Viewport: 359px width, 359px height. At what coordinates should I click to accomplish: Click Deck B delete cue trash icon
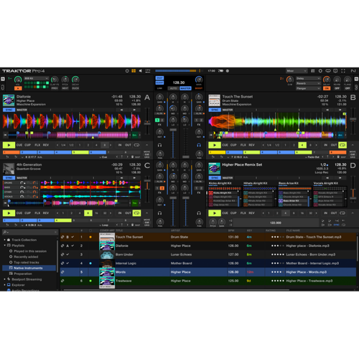pyautogui.click(x=338, y=157)
